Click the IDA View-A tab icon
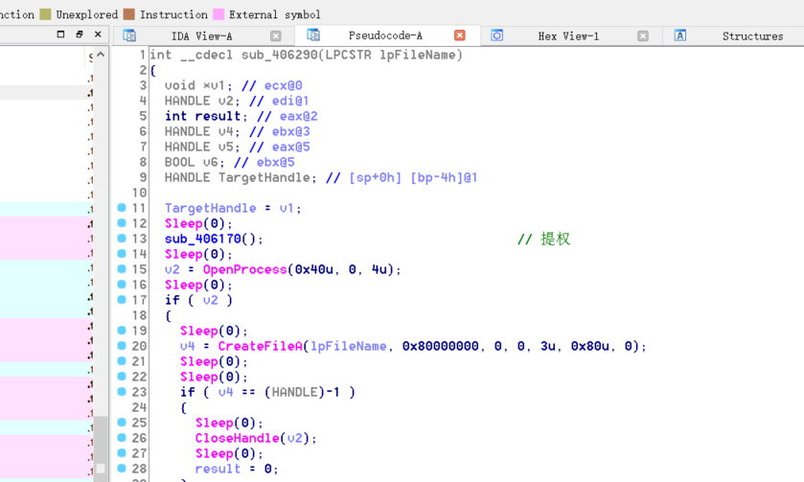804x482 pixels. [x=129, y=35]
